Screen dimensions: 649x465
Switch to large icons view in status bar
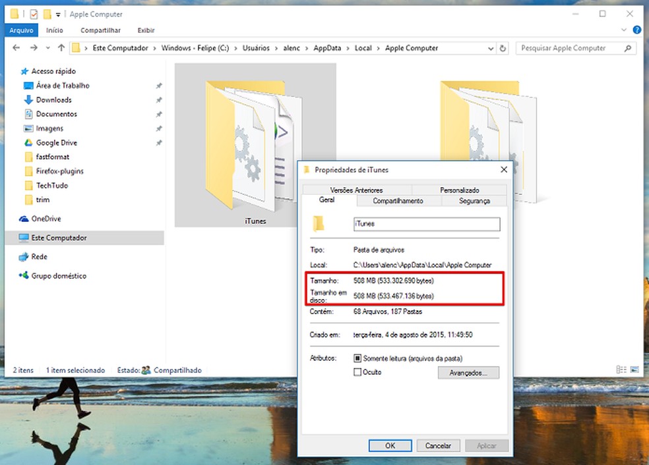[634, 369]
